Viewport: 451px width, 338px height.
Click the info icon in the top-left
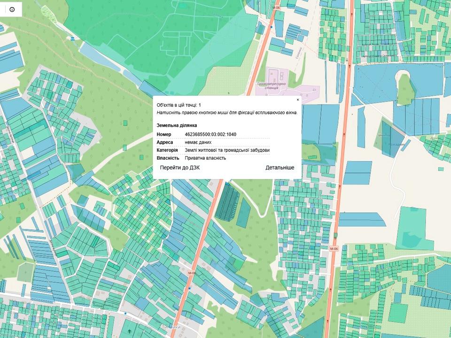[12, 9]
